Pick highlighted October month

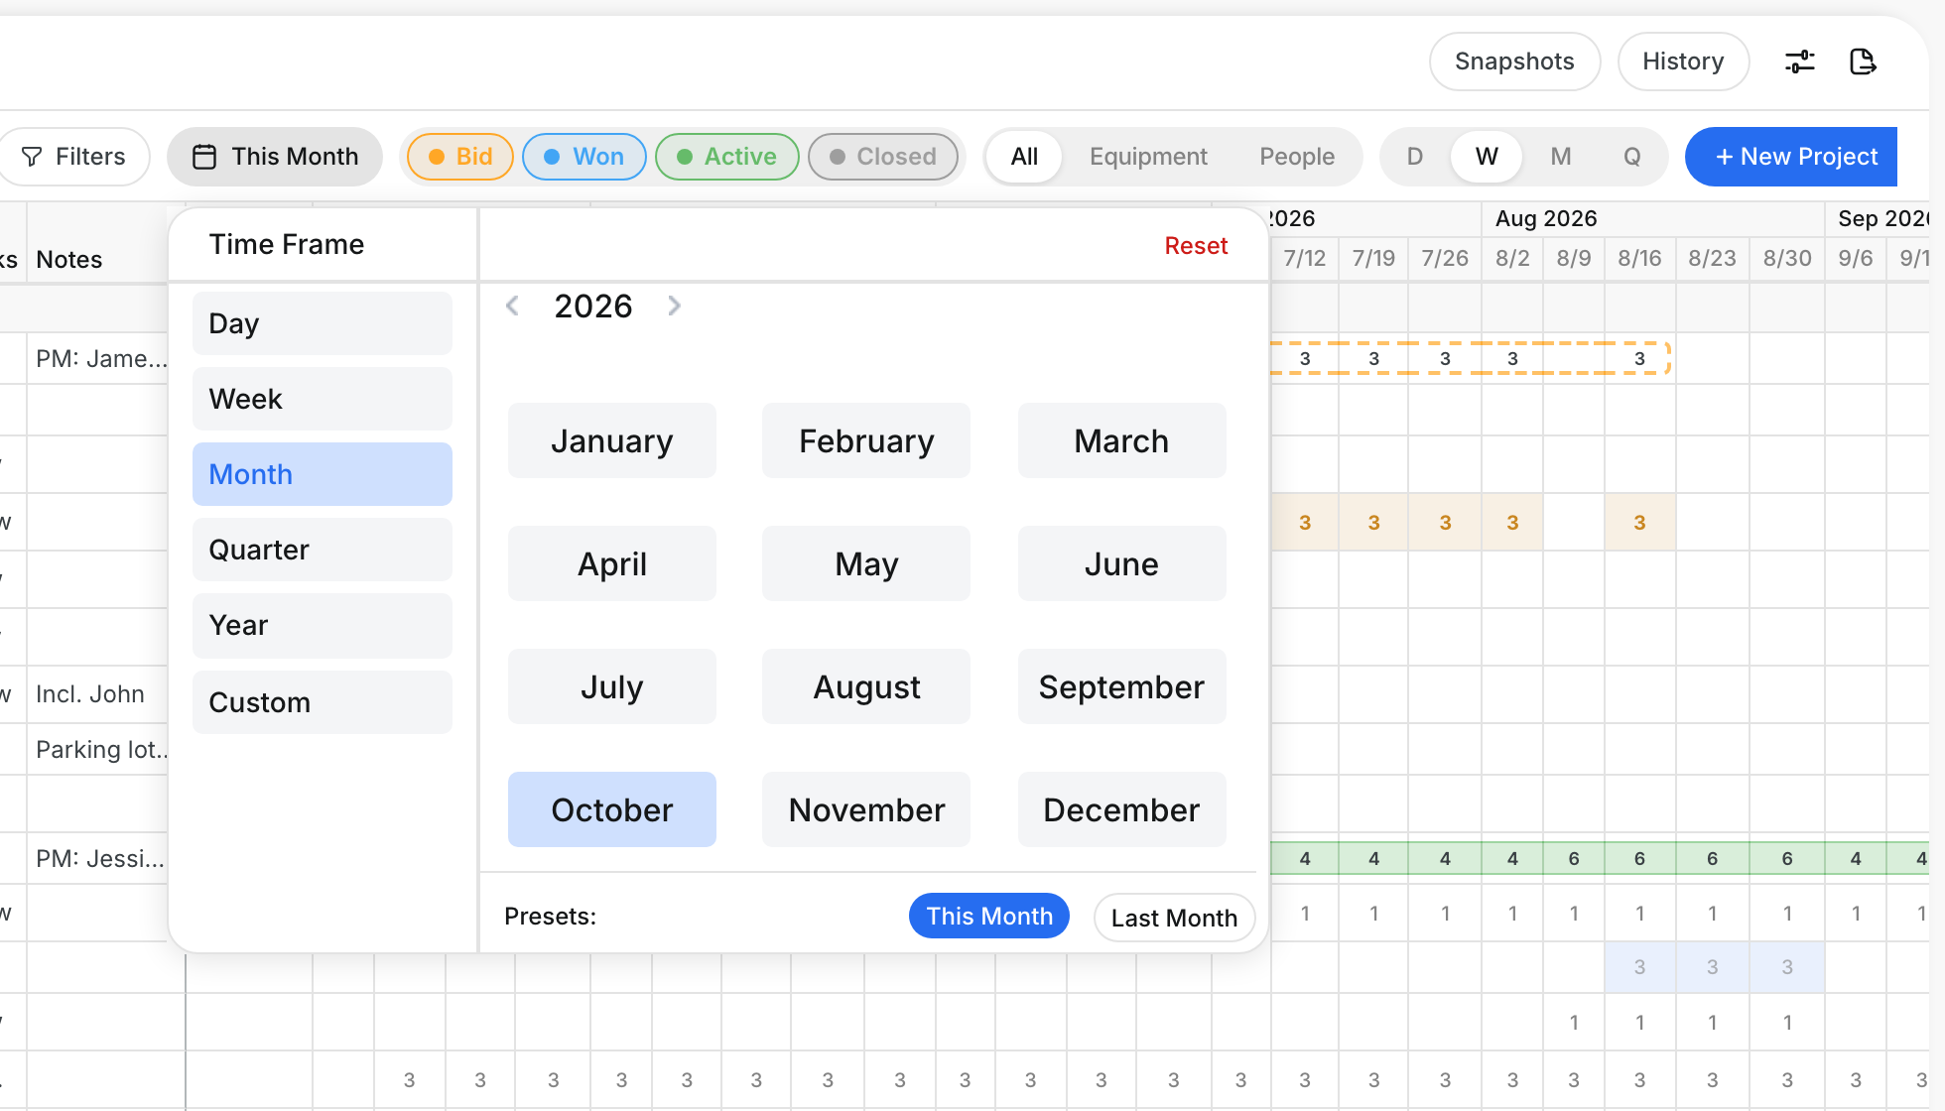point(612,809)
